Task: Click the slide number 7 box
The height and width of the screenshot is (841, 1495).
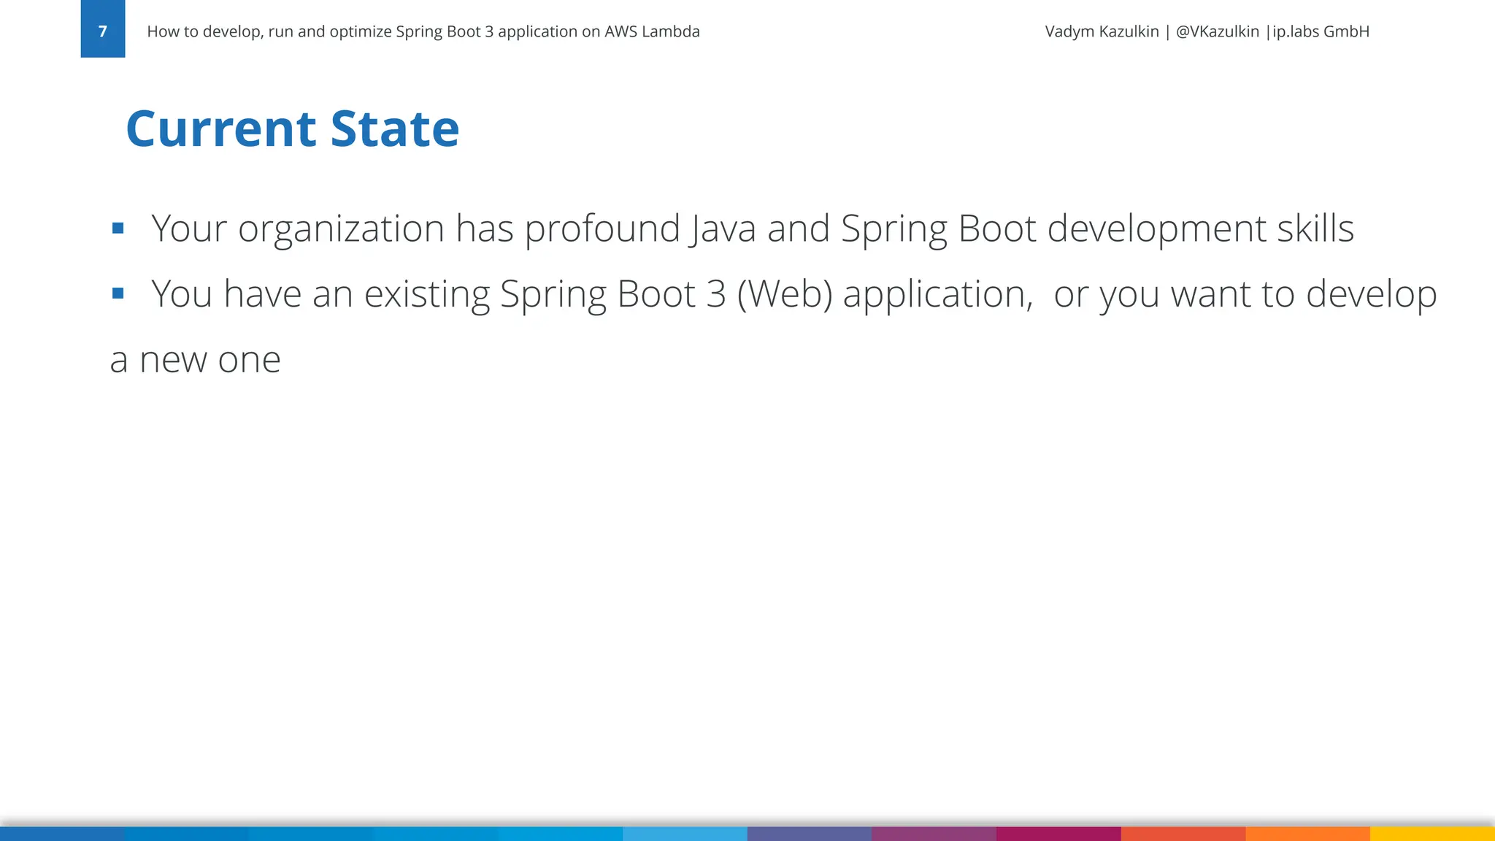Action: (103, 28)
